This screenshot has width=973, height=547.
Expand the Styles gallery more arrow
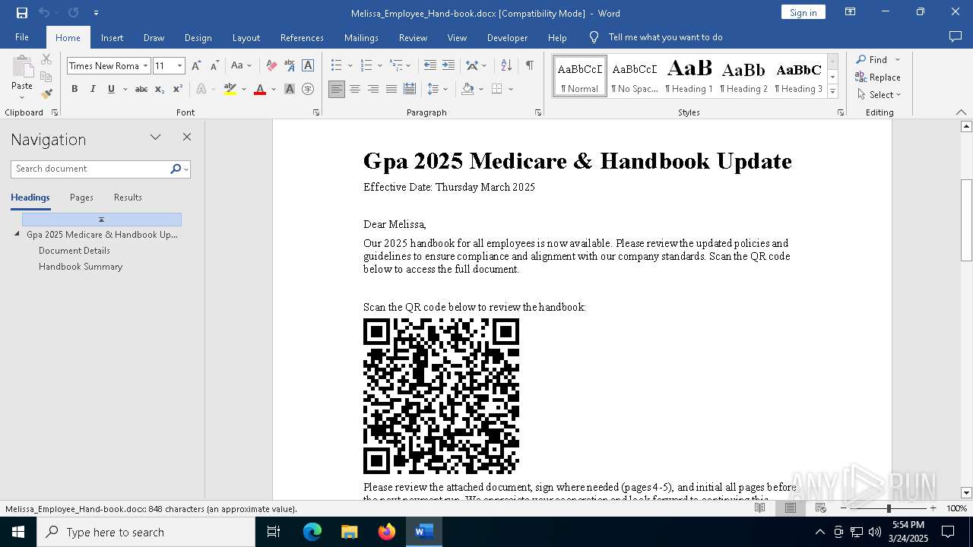tap(833, 92)
